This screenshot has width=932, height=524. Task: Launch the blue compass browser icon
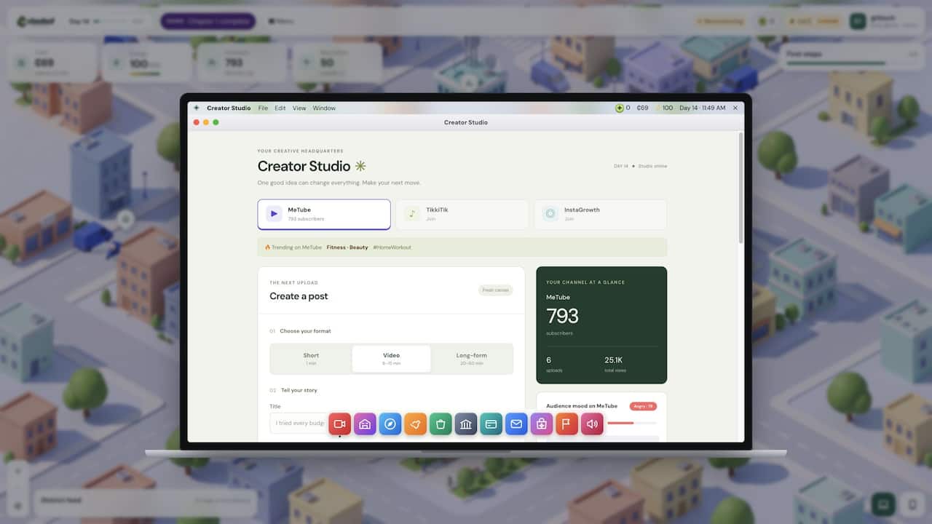pyautogui.click(x=390, y=424)
